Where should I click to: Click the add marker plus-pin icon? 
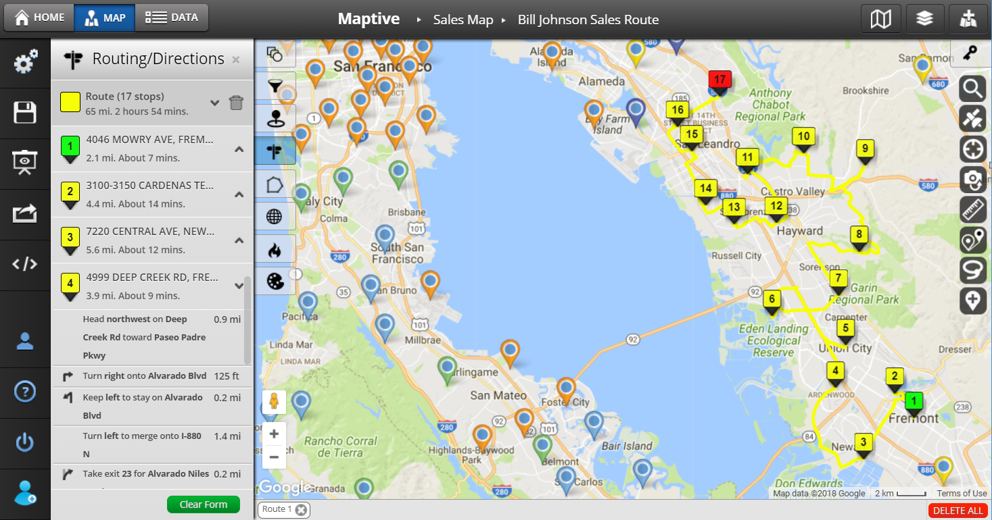click(973, 301)
